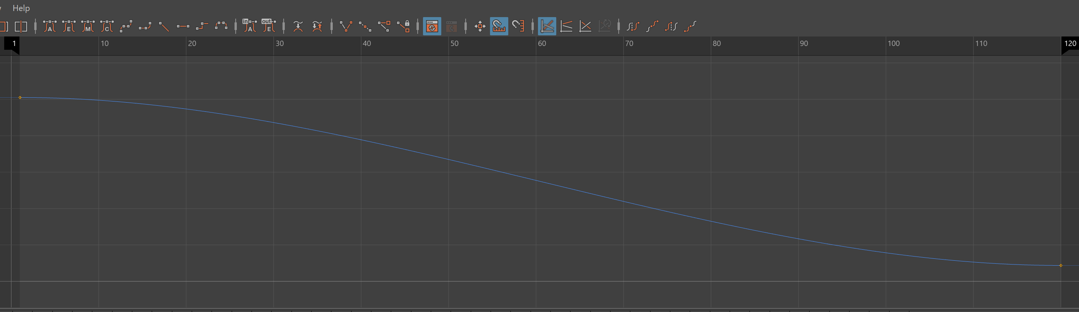This screenshot has width=1079, height=312.
Task: Toggle Auto Load Graph Editor mode
Action: tap(432, 26)
